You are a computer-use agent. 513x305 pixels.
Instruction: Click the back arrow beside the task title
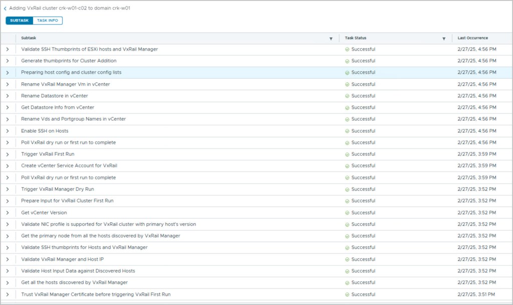5,9
